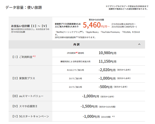155x124 pixels.
Task: Click the 内訳 section header label
Action: [x=77, y=44]
